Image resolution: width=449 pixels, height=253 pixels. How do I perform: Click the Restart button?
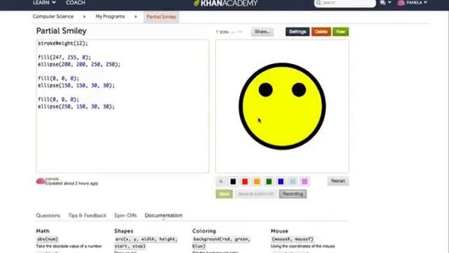[x=338, y=181]
